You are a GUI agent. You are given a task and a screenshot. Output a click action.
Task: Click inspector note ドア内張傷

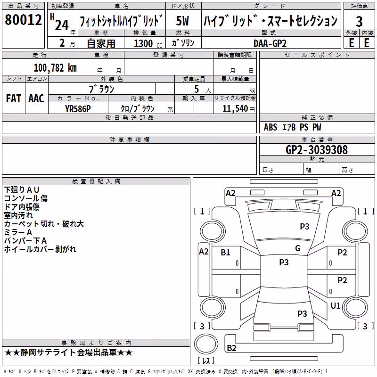pos(22,207)
